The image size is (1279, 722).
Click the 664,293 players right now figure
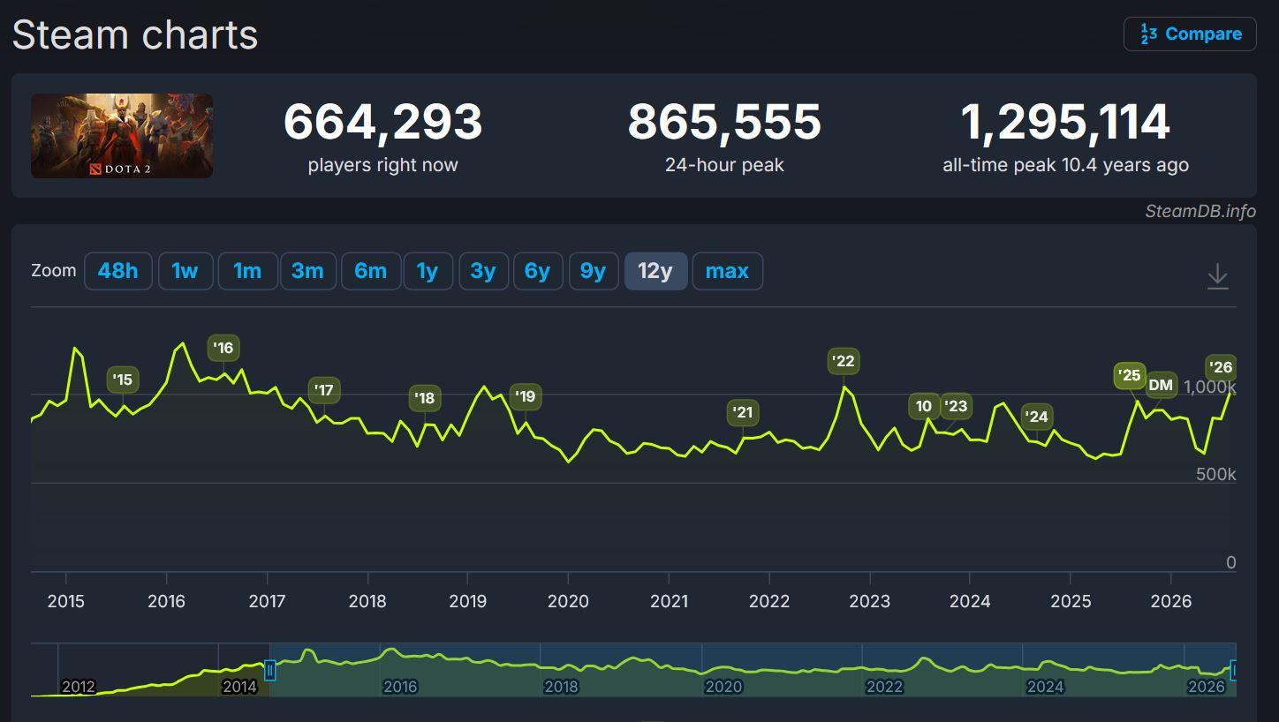pos(382,122)
